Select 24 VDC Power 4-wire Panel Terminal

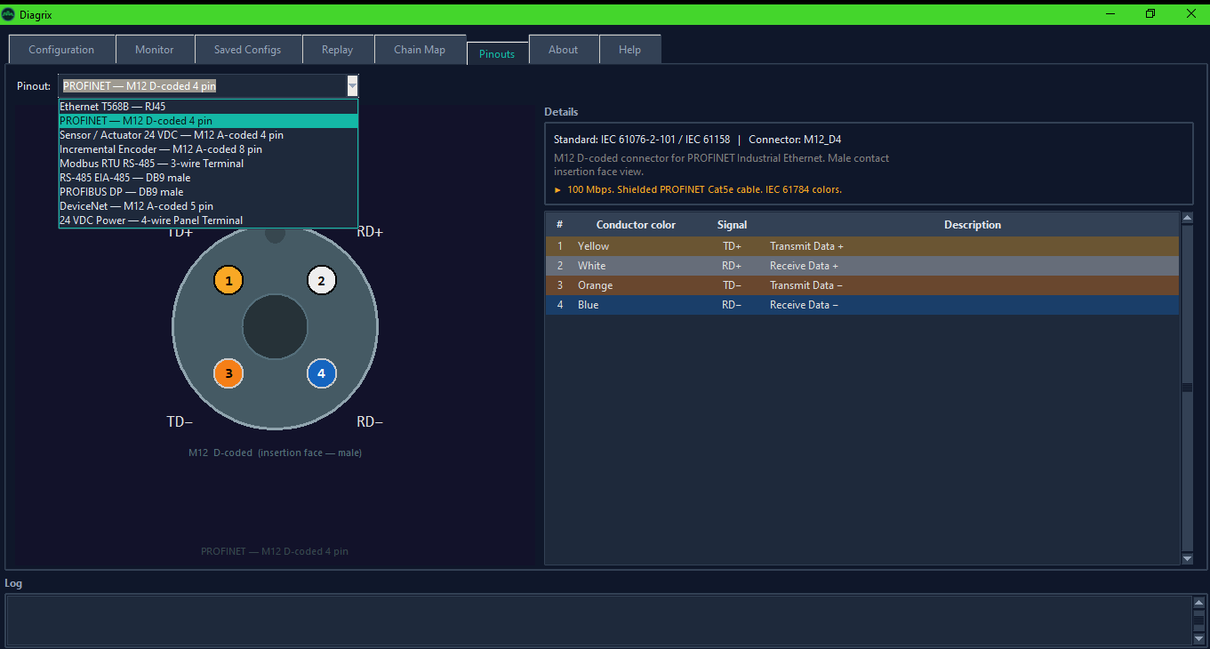[x=208, y=220]
